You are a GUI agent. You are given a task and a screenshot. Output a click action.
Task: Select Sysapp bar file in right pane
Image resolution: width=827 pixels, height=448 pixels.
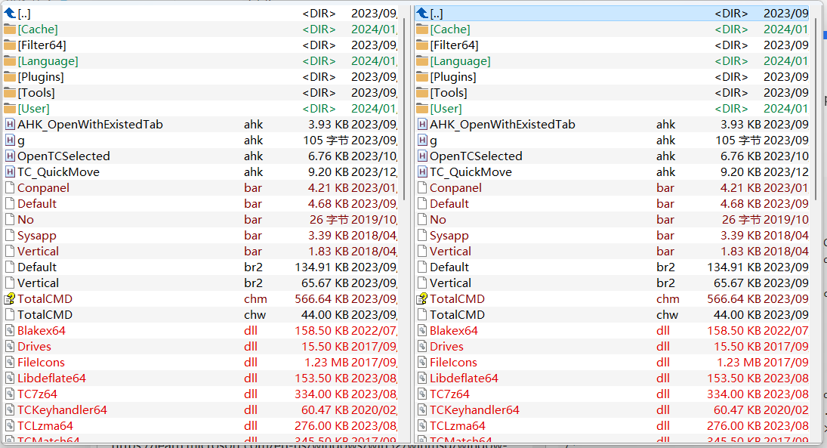coord(449,235)
